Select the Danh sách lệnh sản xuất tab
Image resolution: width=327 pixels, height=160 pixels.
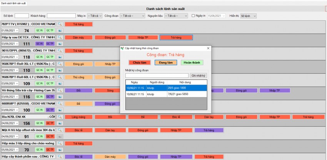(16, 2)
